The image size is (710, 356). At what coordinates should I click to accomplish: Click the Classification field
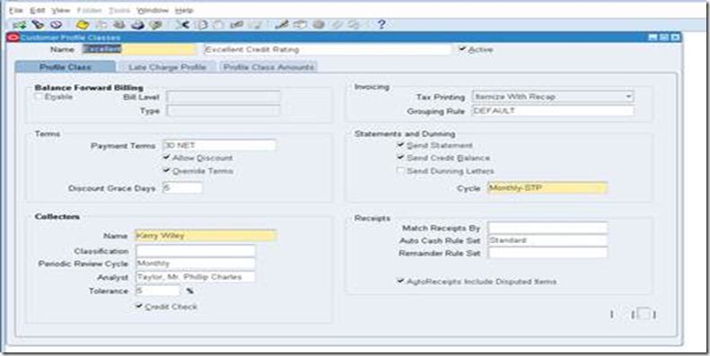[x=195, y=251]
